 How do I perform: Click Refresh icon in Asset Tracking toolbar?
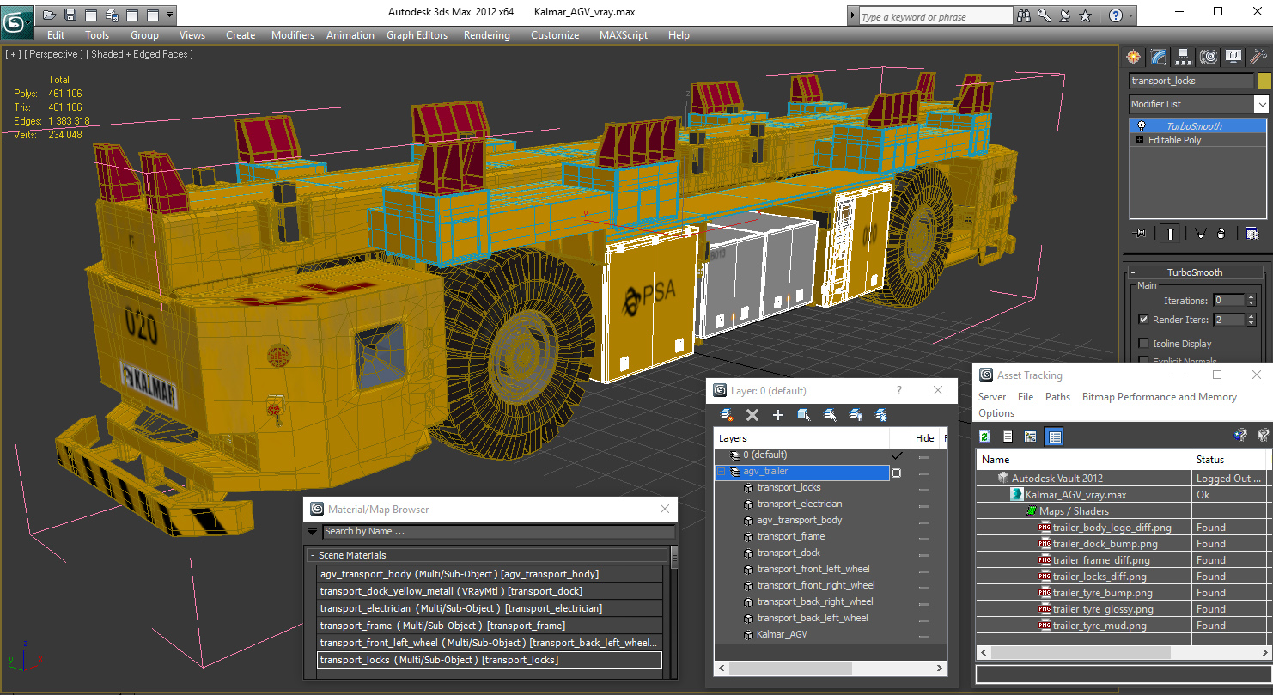tap(985, 437)
